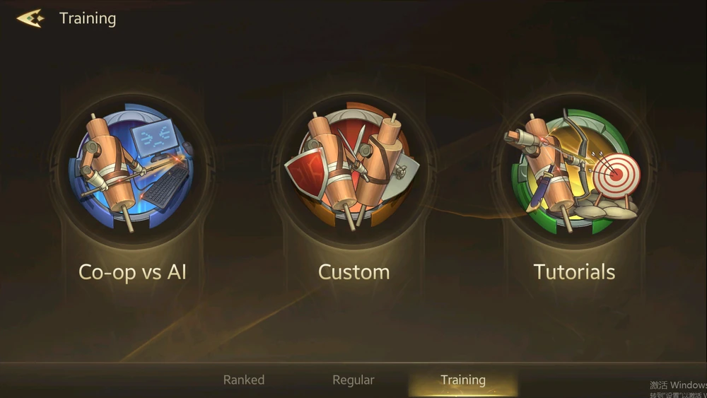Click the crossed swords in Custom emblem
The width and height of the screenshot is (707, 398).
tap(353, 148)
